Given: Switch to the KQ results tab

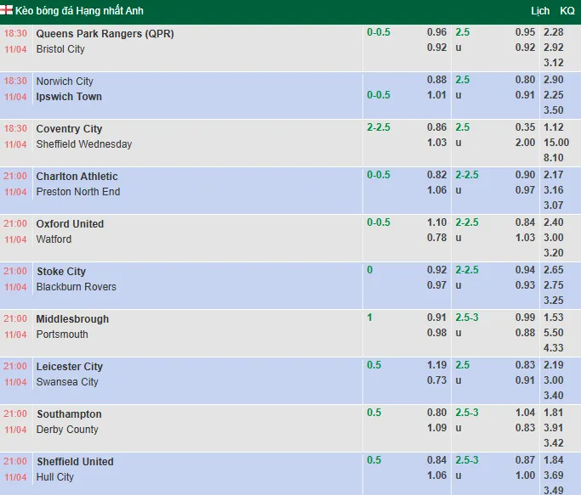Looking at the screenshot, I should tap(567, 11).
